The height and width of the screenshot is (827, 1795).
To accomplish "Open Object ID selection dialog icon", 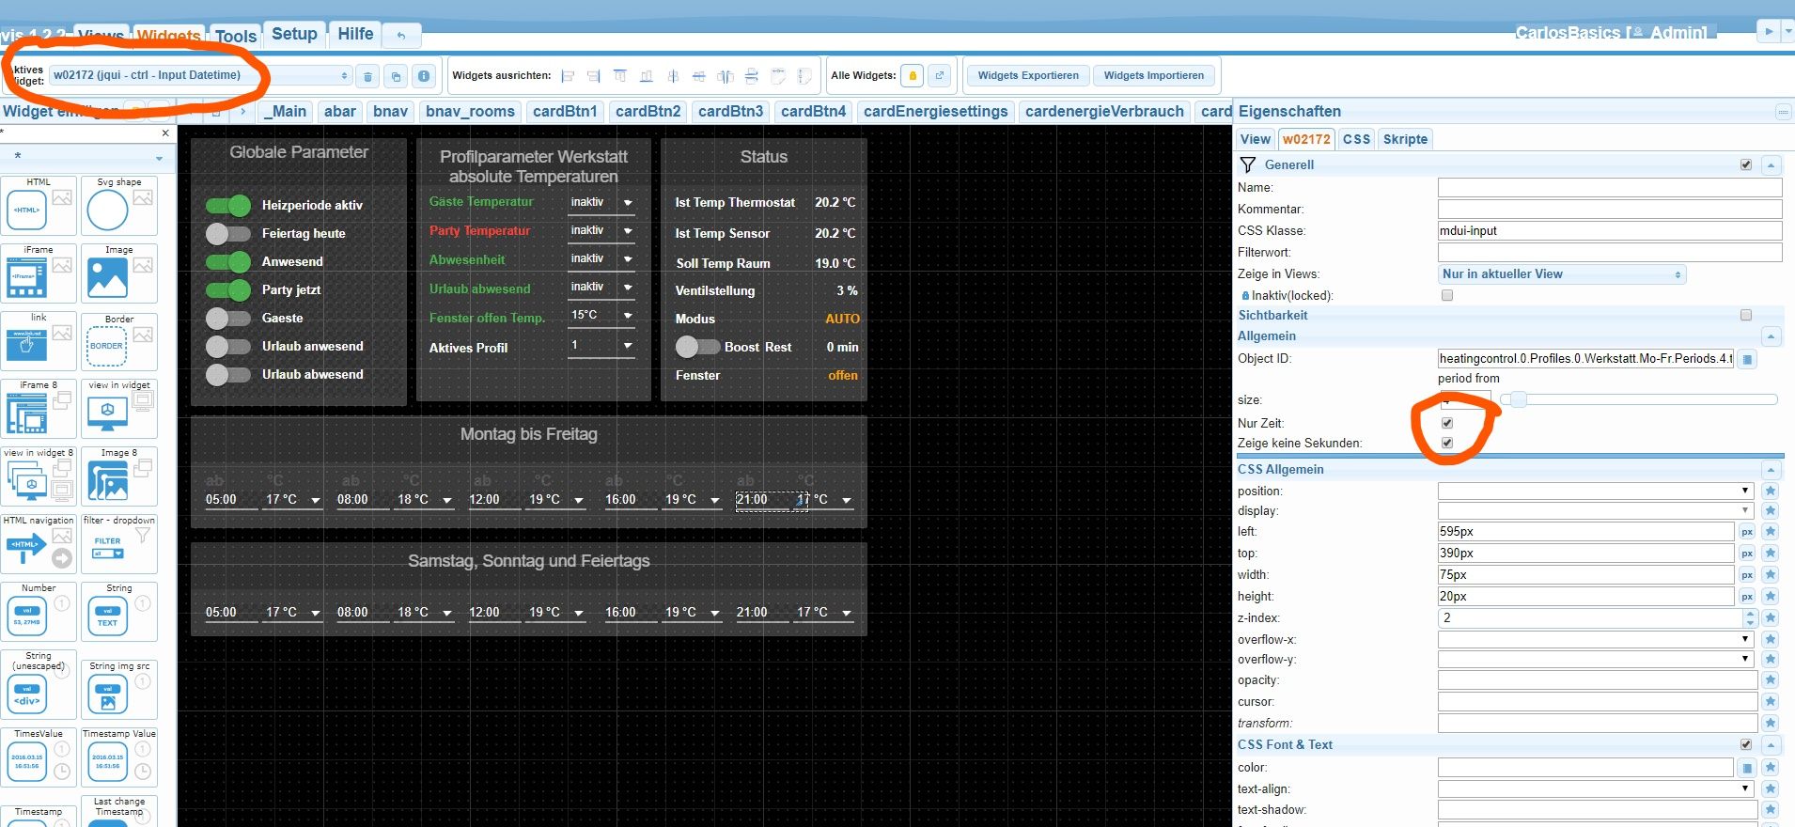I will click(x=1747, y=359).
